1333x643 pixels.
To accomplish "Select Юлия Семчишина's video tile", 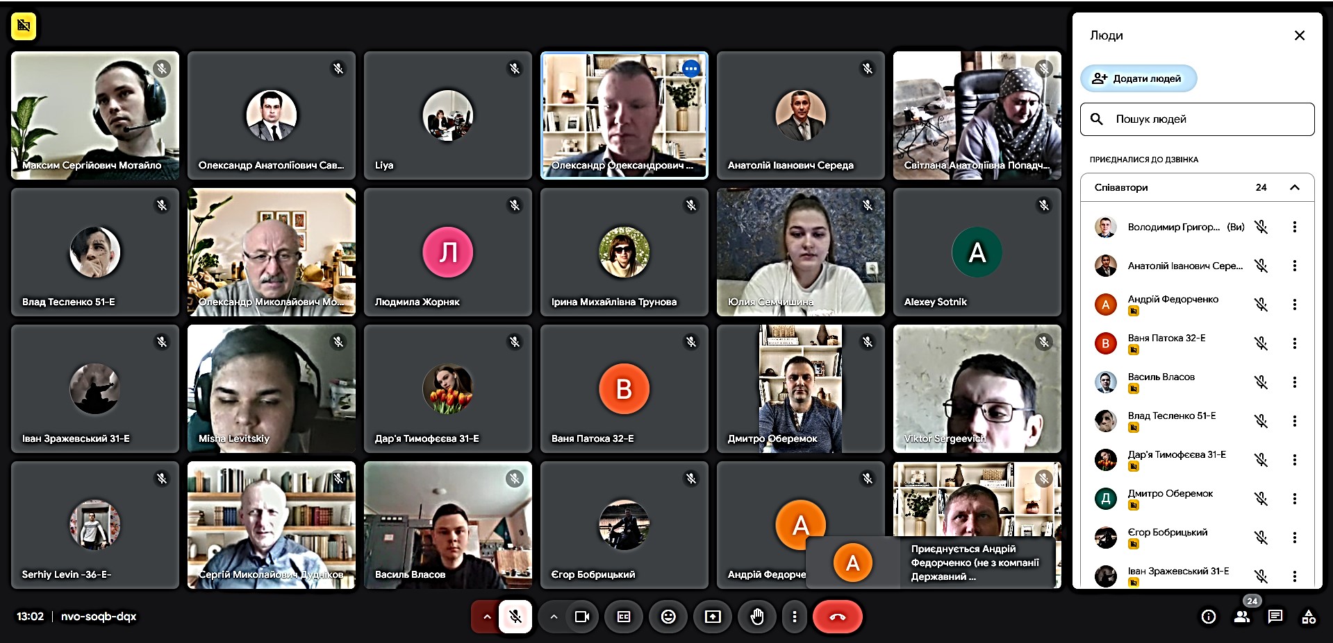I will point(800,252).
